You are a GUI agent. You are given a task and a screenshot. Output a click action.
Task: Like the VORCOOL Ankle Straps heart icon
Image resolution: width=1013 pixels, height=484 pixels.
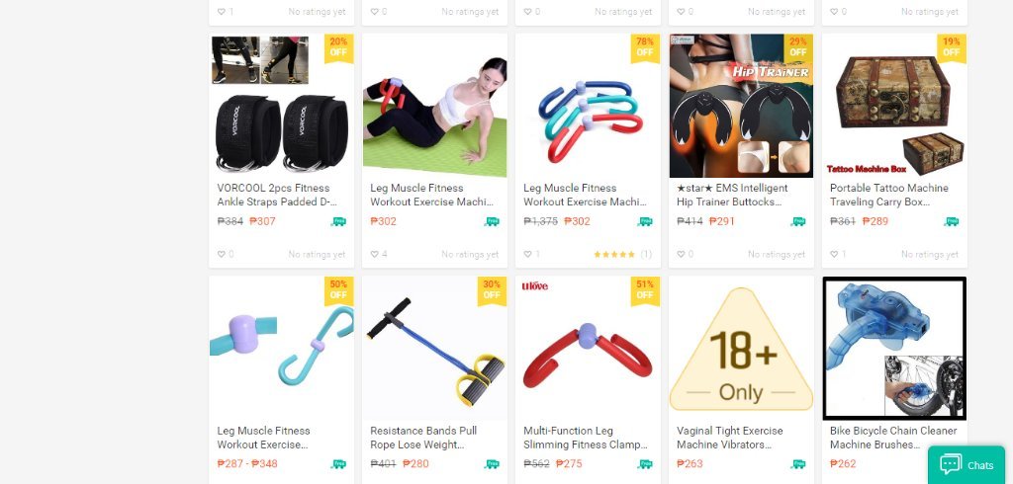click(221, 254)
